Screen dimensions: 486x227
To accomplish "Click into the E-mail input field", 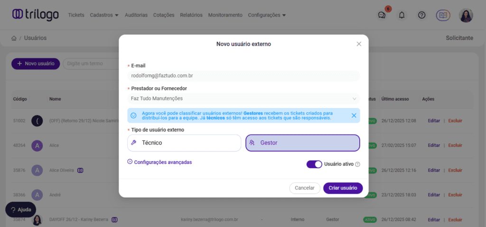I will coord(243,76).
